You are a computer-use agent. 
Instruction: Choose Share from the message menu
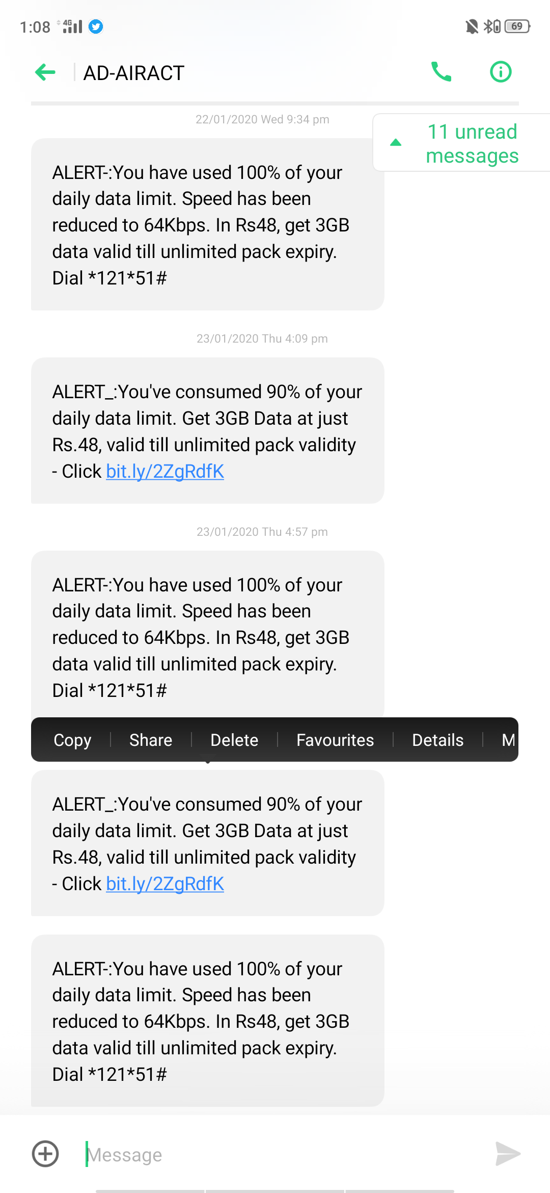pyautogui.click(x=151, y=740)
